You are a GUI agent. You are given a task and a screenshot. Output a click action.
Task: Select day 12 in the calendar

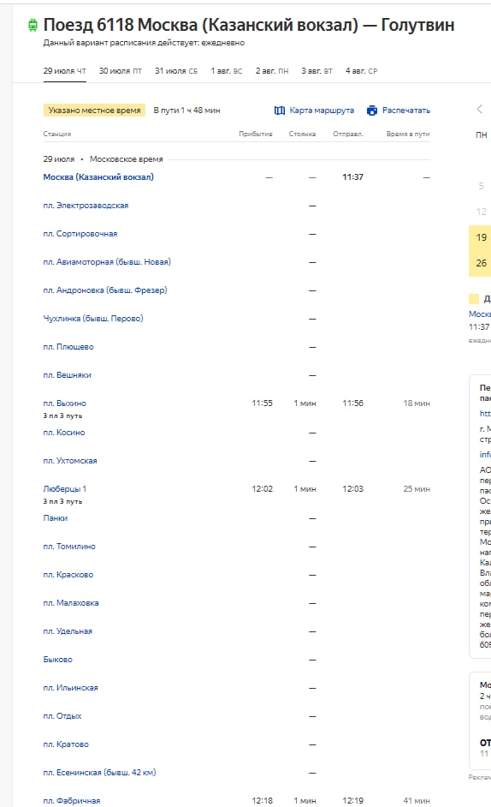point(482,212)
